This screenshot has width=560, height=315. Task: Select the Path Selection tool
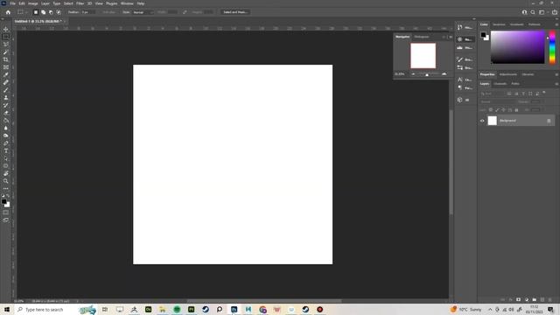point(6,158)
